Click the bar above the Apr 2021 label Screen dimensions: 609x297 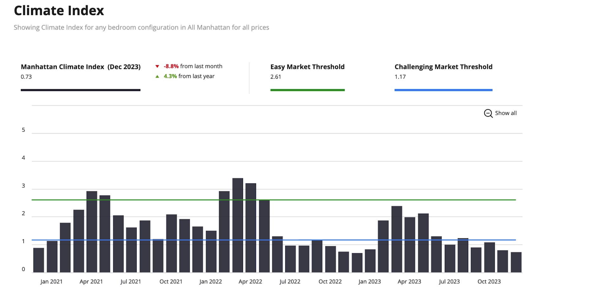pos(92,232)
